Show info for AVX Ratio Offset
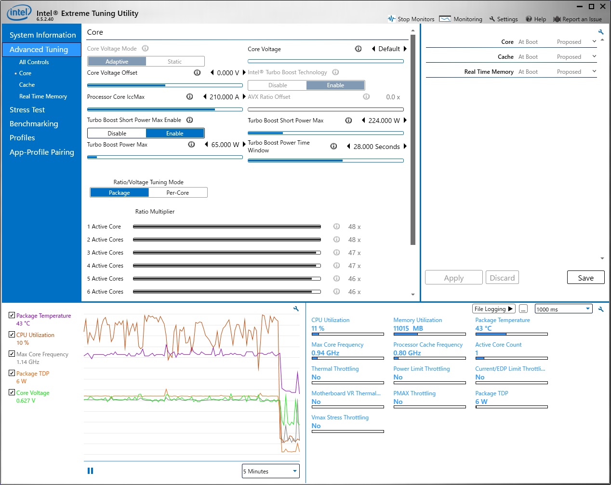The width and height of the screenshot is (611, 485). 366,96
